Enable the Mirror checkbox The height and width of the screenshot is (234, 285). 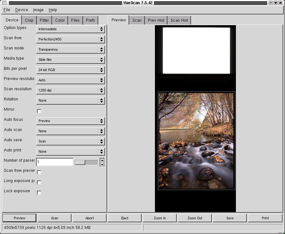(x=39, y=111)
